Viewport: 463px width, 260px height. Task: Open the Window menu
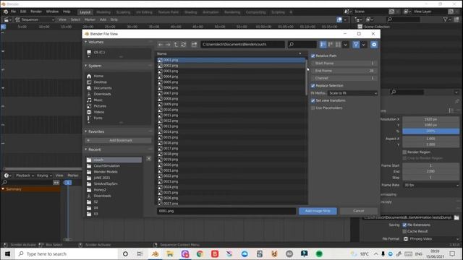pyautogui.click(x=52, y=12)
